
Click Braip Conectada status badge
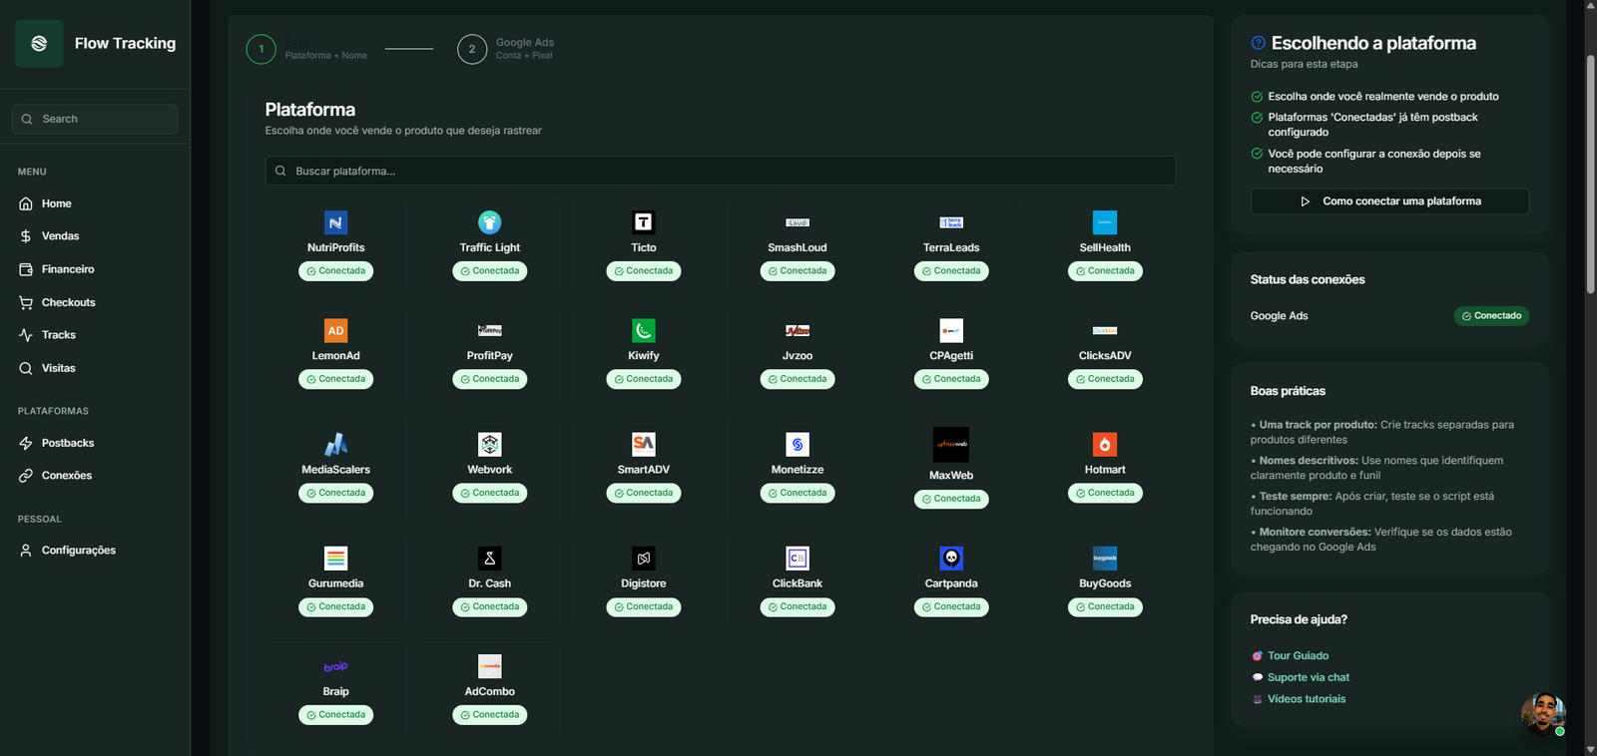coord(335,715)
